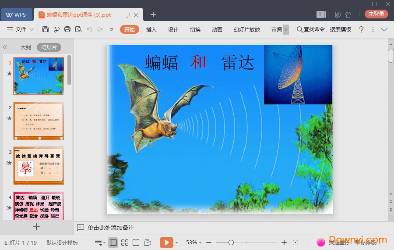Select the 切换 ribbon tab
The height and width of the screenshot is (250, 394).
(x=195, y=29)
